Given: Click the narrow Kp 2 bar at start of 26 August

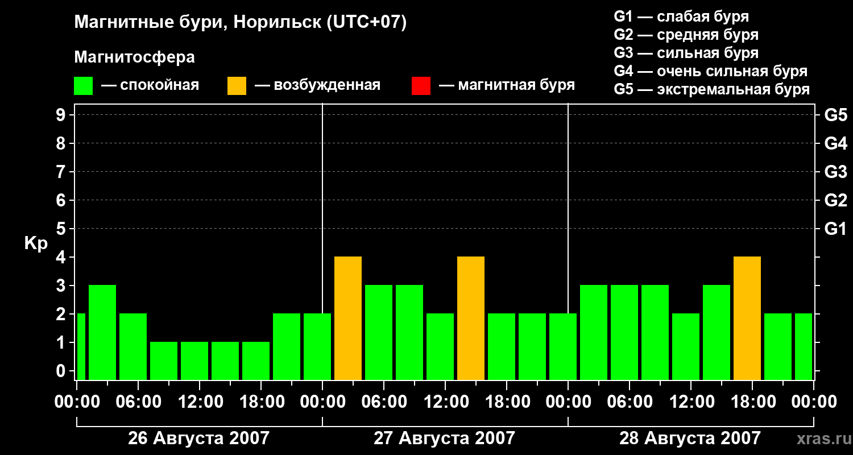Looking at the screenshot, I should click(81, 346).
